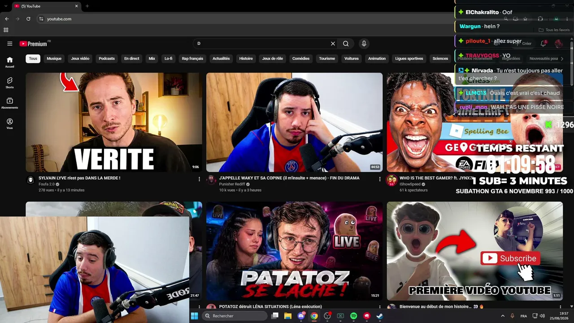This screenshot has width=574, height=323.
Task: Visit the Punisher Rediff channel name
Action: (x=232, y=184)
